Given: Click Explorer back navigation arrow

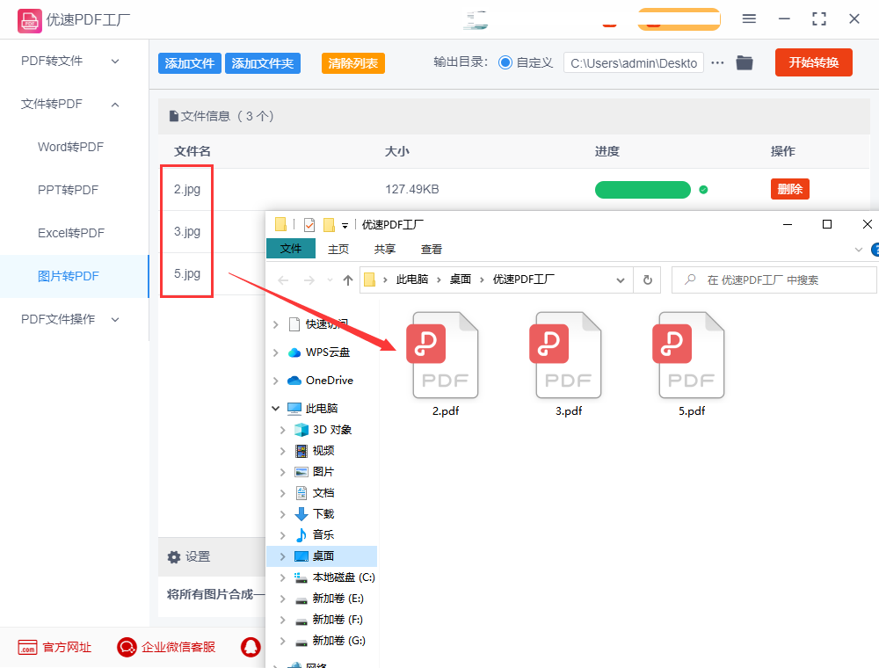Looking at the screenshot, I should 283,280.
